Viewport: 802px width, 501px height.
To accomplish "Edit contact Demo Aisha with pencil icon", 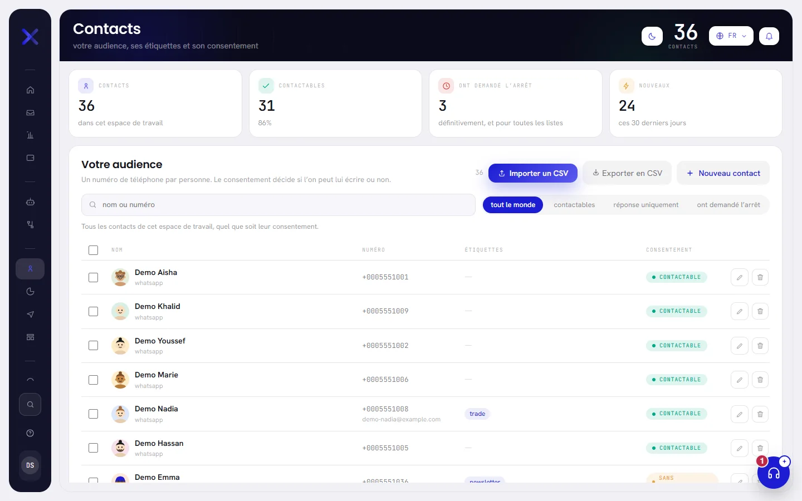I will tap(740, 277).
